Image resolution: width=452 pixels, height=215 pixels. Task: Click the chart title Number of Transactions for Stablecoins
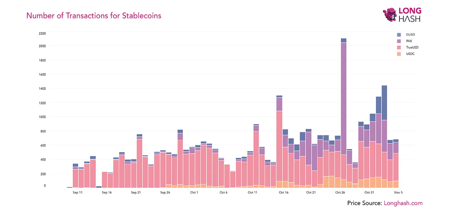point(94,16)
